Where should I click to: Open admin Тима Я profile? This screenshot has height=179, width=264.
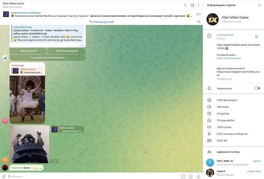pyautogui.click(x=234, y=173)
